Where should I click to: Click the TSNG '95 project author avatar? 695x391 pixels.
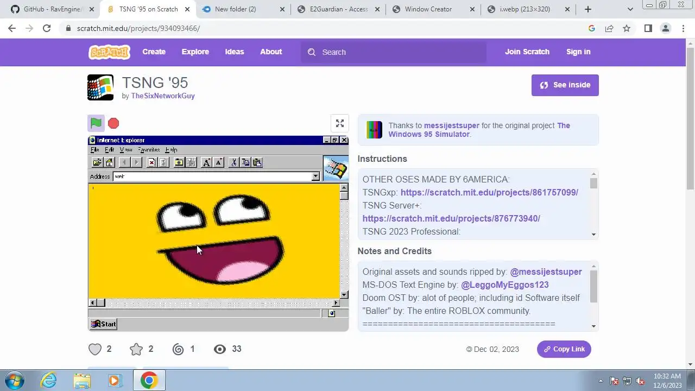(x=100, y=87)
